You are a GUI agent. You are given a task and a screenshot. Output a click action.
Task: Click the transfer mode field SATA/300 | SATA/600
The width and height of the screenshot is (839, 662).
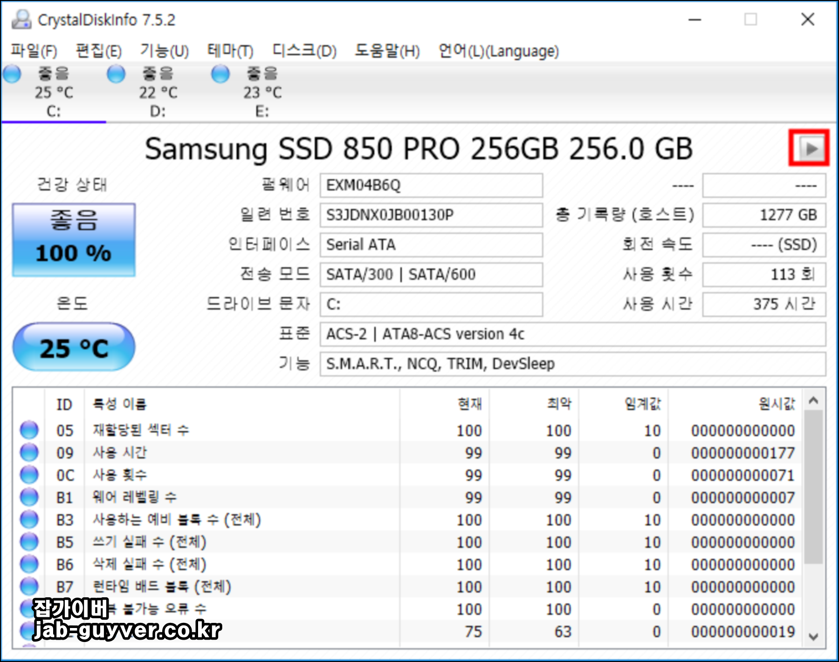(431, 275)
